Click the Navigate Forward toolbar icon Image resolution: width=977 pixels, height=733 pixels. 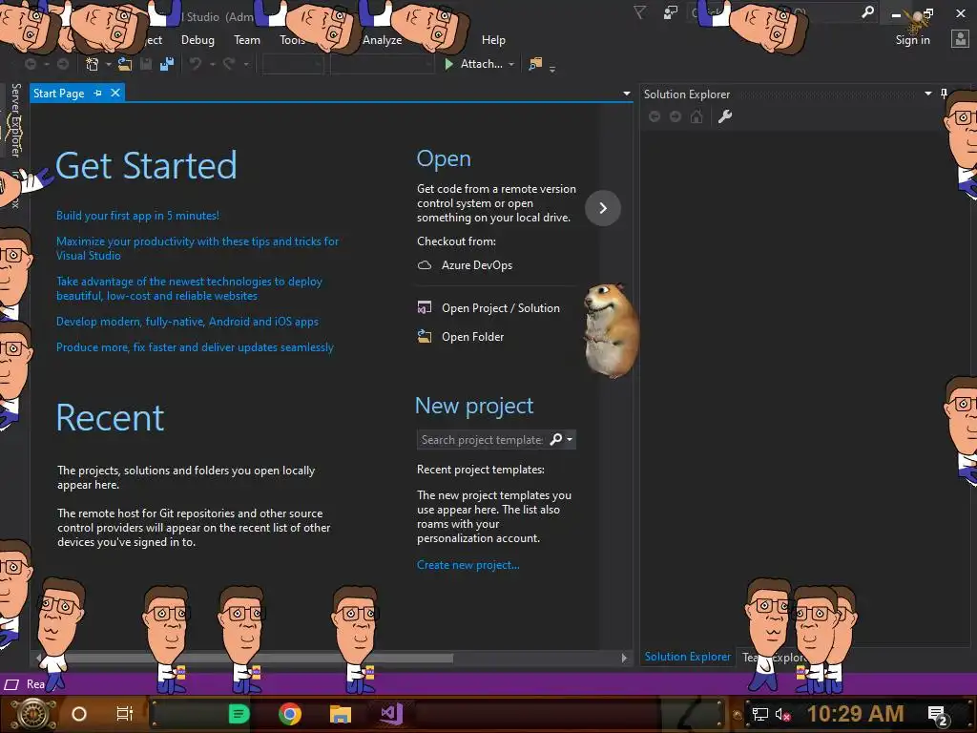coord(63,64)
